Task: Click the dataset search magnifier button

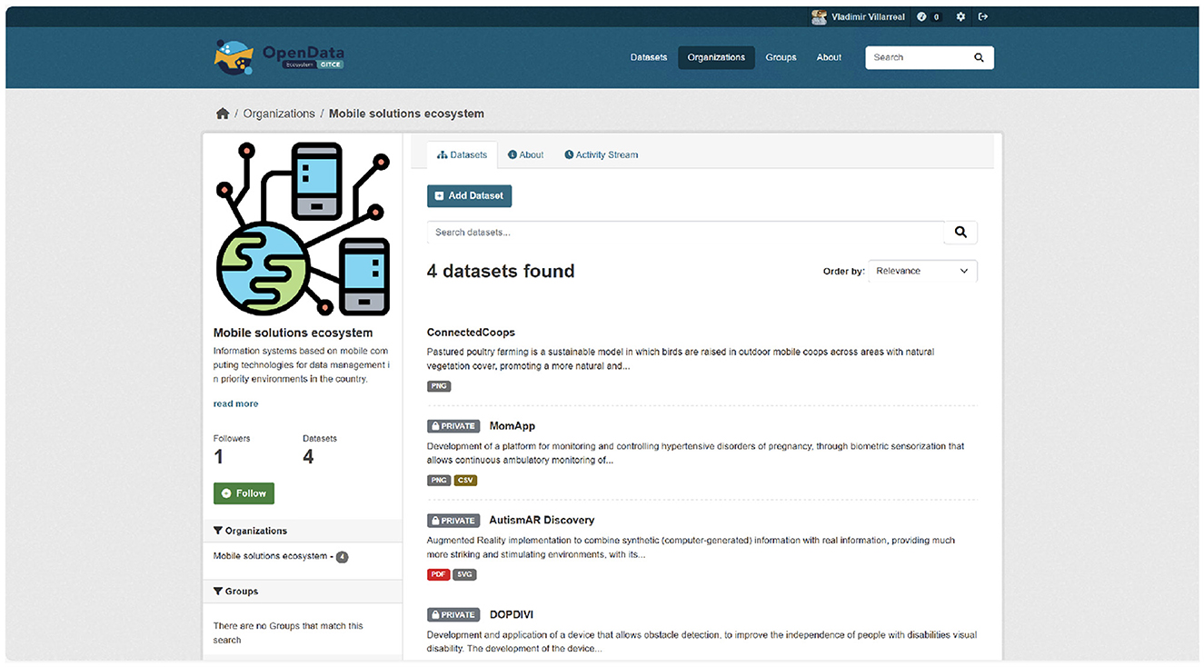Action: [x=960, y=233]
